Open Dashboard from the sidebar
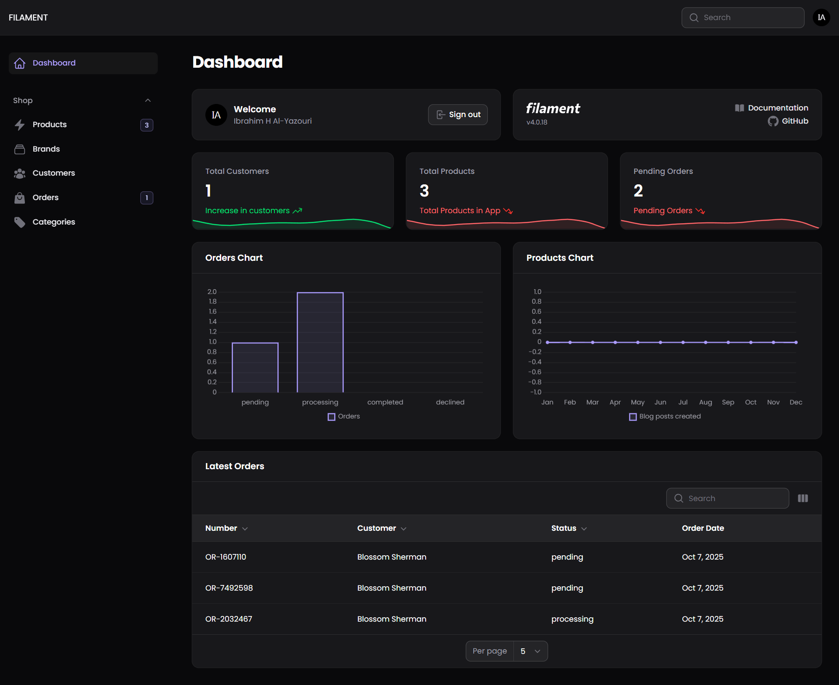839x685 pixels. click(83, 63)
